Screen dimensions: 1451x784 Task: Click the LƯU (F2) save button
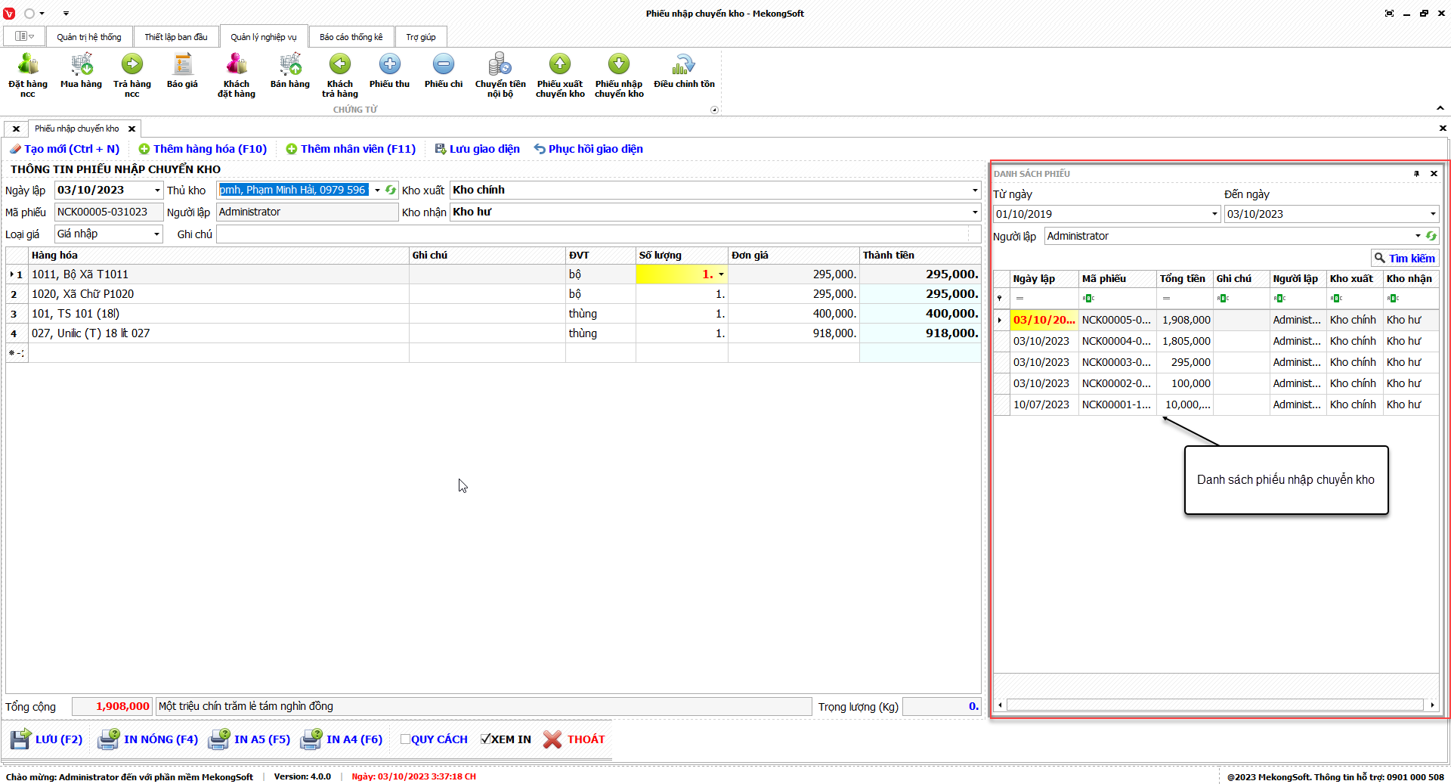tap(47, 739)
